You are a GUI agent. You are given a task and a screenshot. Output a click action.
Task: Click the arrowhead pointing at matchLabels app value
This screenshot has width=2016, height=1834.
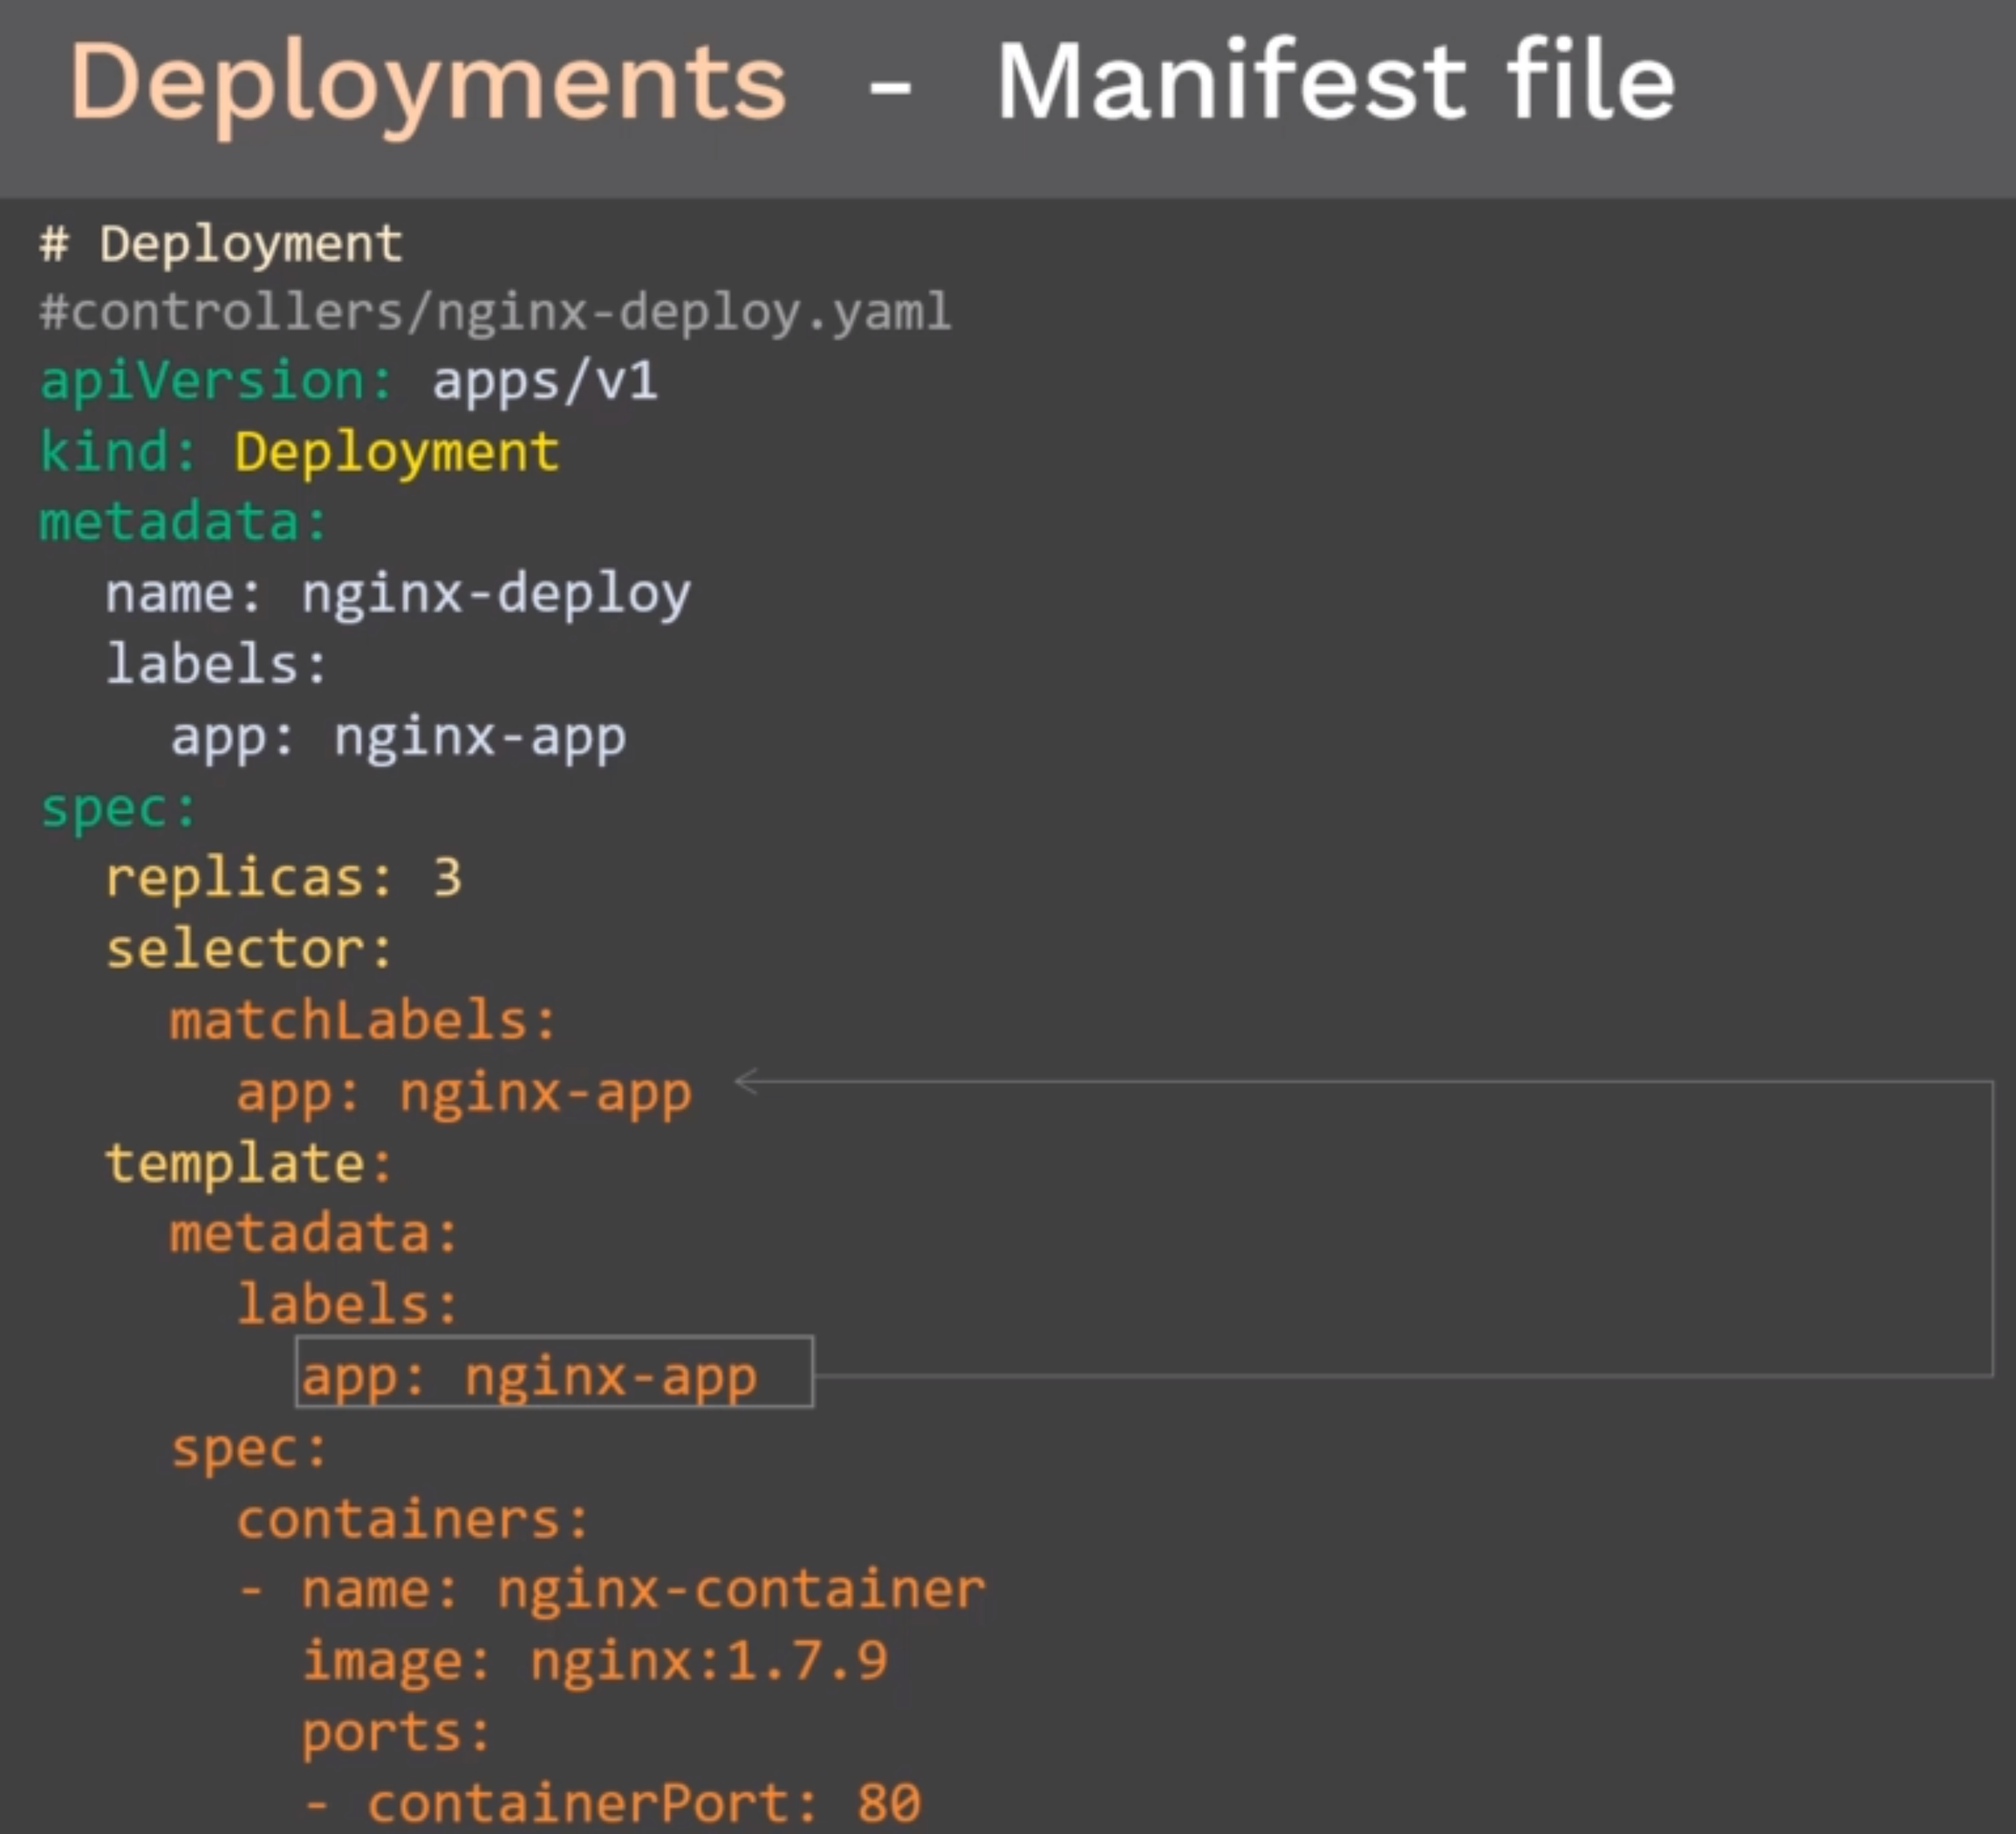pos(747,1081)
